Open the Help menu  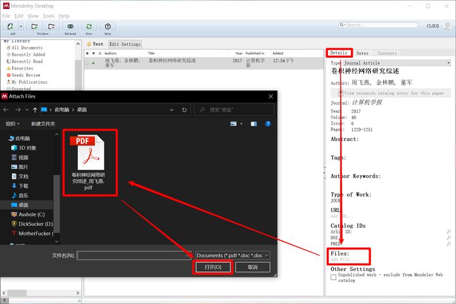(x=64, y=16)
